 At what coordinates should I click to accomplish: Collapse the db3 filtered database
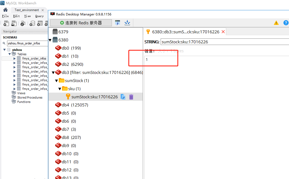click(53, 73)
